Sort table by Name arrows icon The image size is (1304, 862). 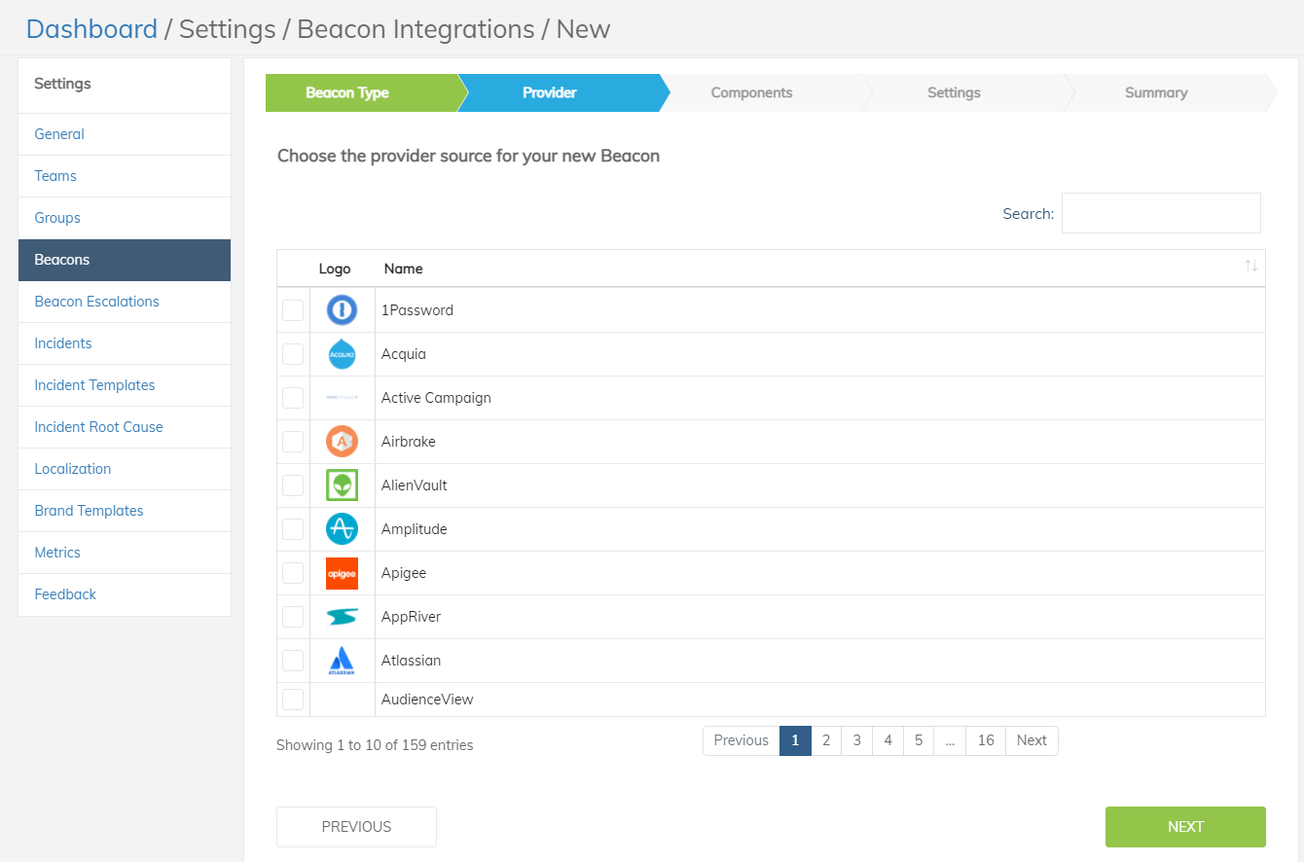[x=1250, y=267]
